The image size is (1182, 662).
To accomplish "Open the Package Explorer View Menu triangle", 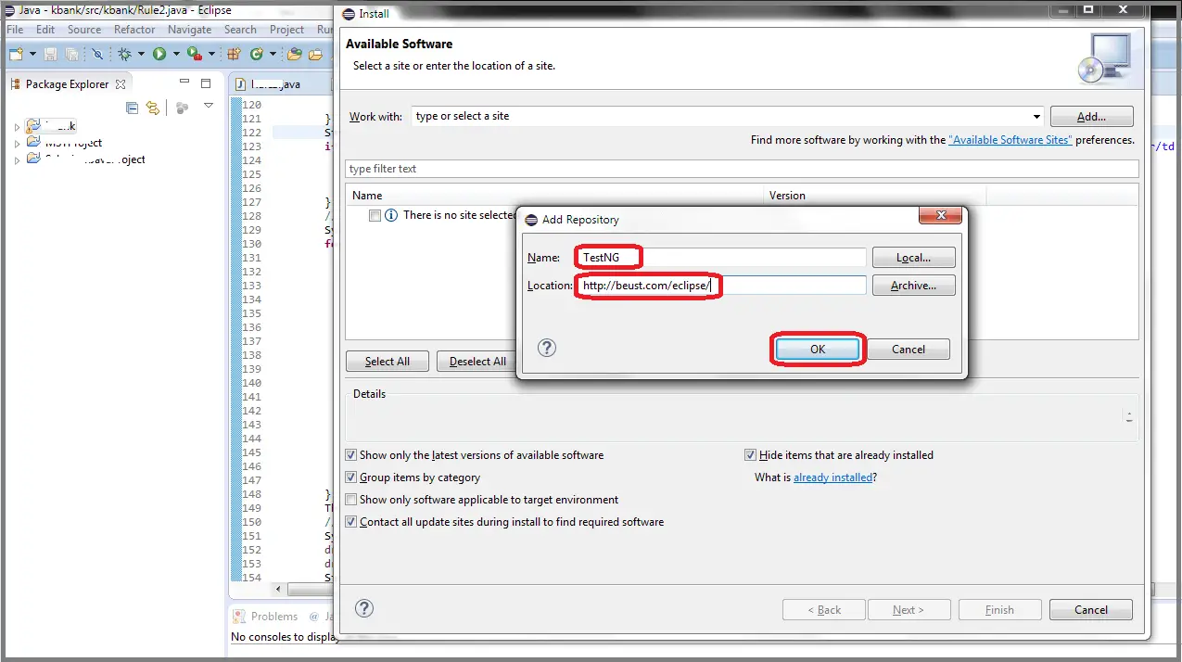I will click(x=209, y=107).
